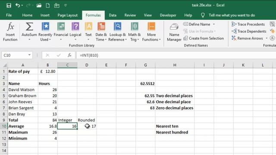Select the Nearest ten cell
The width and height of the screenshot is (276, 155).
tap(175, 126)
